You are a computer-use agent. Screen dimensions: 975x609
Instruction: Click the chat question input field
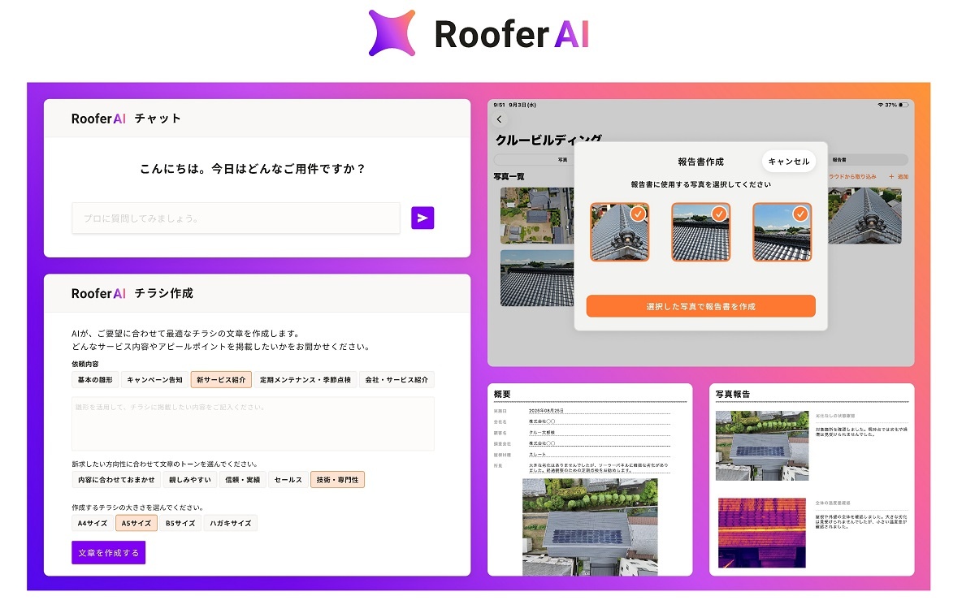(x=236, y=218)
